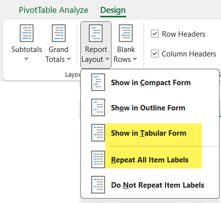The image size is (221, 203).
Task: Expand the Blank Rows dropdown arrow
Action: point(135,58)
